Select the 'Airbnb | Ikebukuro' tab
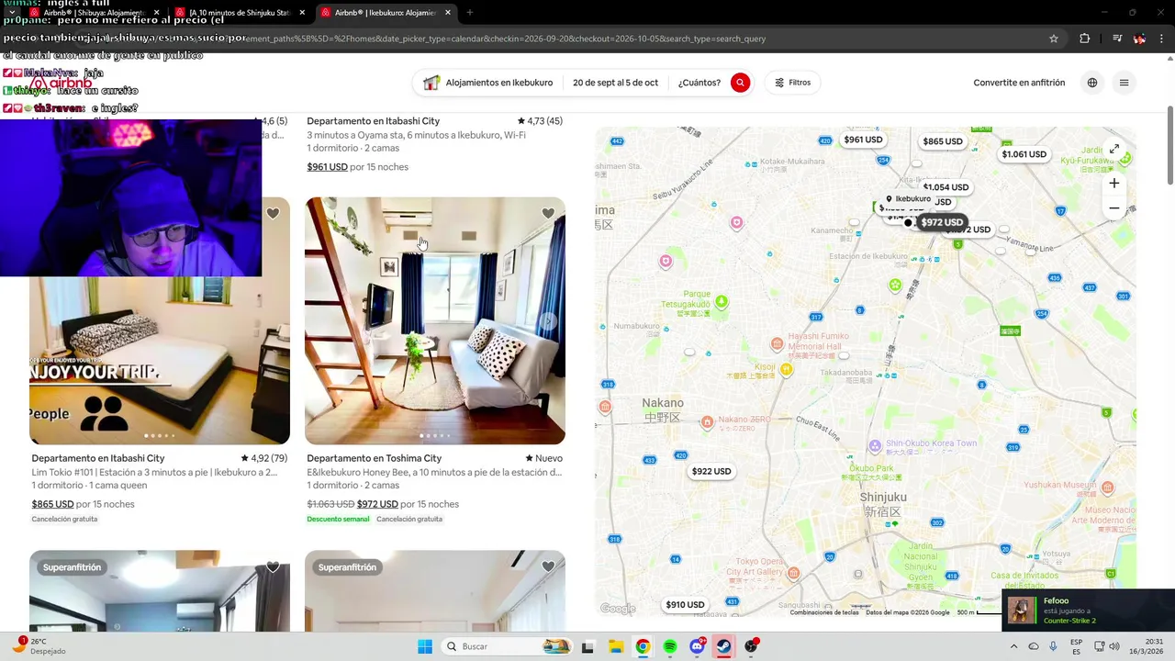1175x661 pixels. click(x=386, y=13)
